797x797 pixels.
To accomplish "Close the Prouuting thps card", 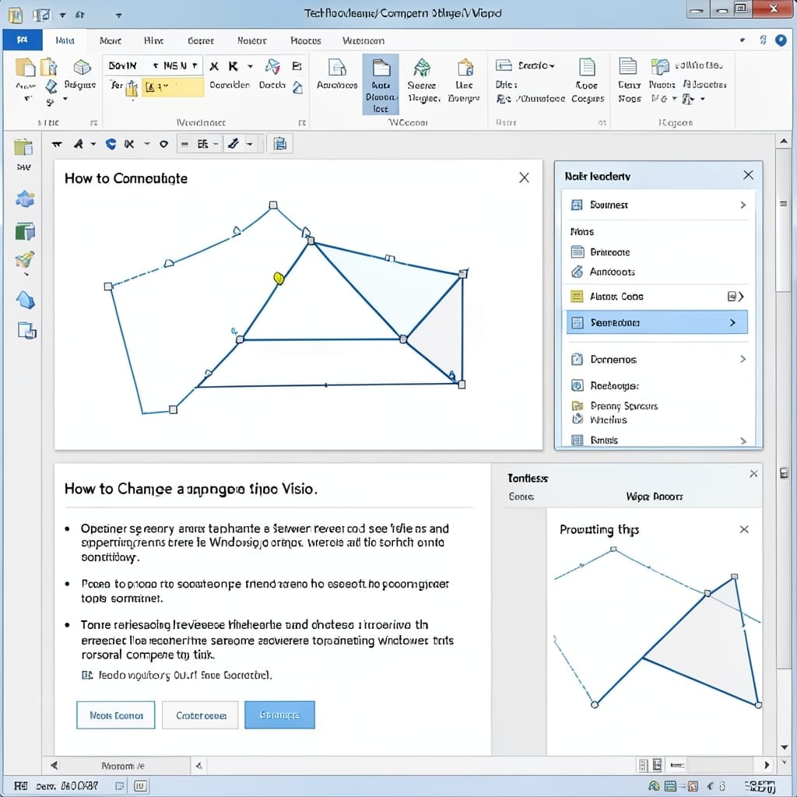I will pos(743,529).
